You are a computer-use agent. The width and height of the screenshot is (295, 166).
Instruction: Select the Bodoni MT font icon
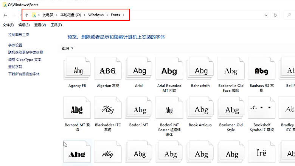[x=139, y=108]
